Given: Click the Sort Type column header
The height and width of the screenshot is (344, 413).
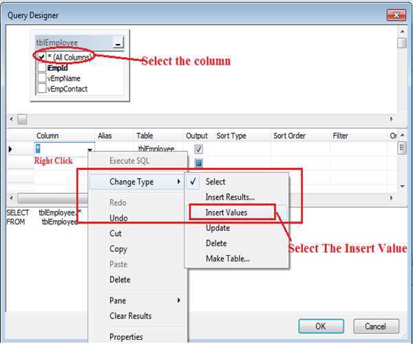Looking at the screenshot, I should [231, 136].
